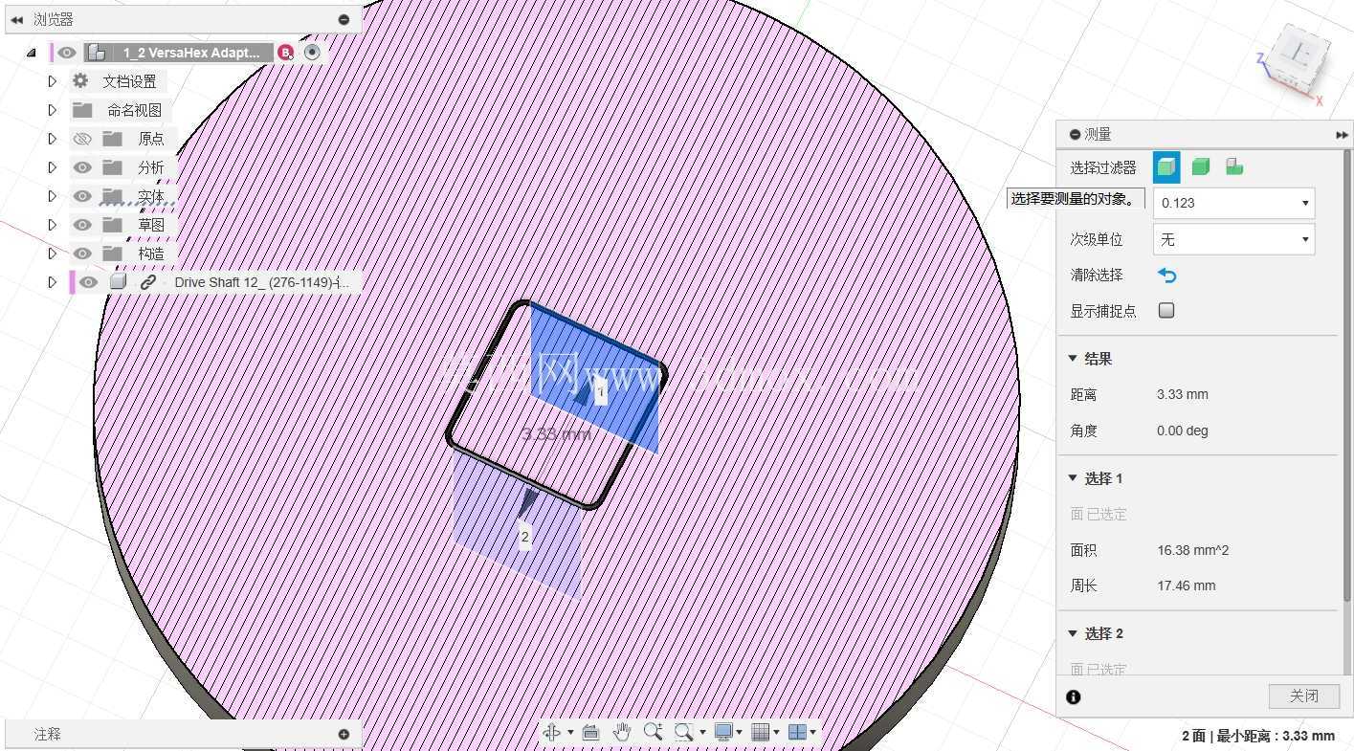1354x751 pixels.
Task: Click the gear icon for 文档设置
Action: pos(80,81)
